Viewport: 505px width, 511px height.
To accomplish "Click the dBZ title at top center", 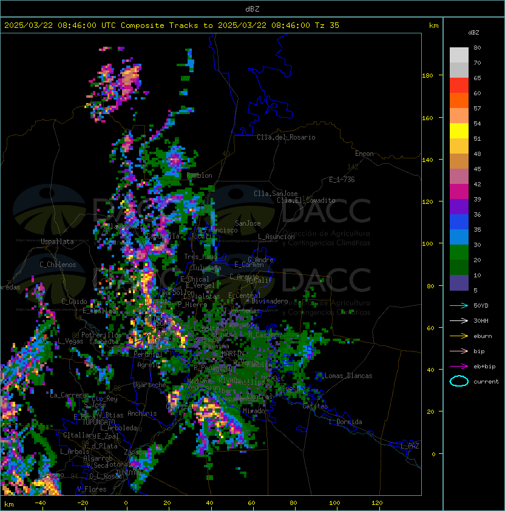I will [252, 9].
